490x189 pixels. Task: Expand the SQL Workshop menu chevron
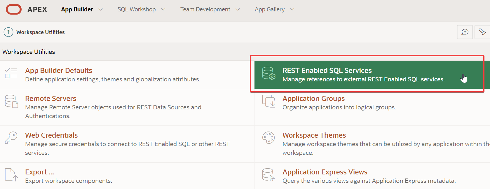point(163,9)
